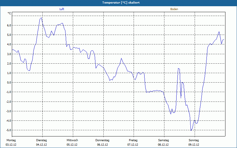
Task: Click the Montag day label
Action: pos(11,140)
